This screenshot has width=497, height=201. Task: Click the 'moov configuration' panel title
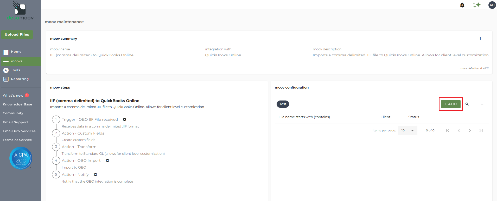(292, 88)
